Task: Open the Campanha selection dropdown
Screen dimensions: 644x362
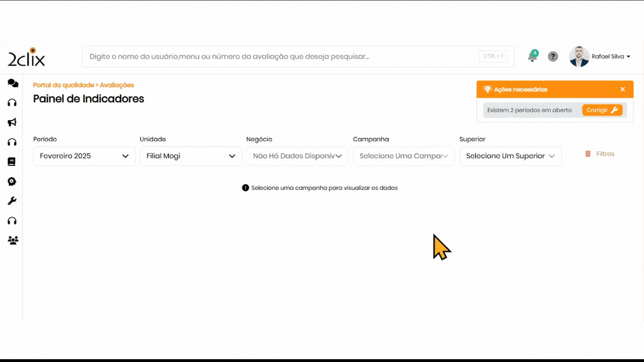Action: (x=404, y=156)
